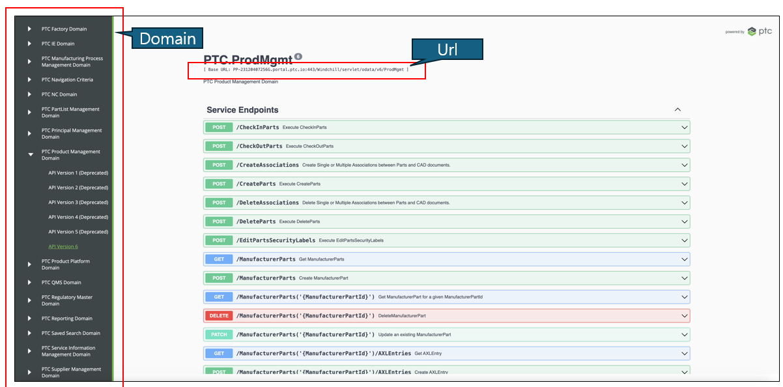Click the version 6 badge beside PTC ProdMgmt

pyautogui.click(x=298, y=57)
